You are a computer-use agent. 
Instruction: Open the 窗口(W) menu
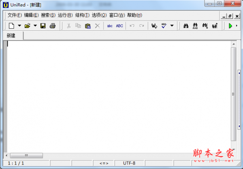117,15
